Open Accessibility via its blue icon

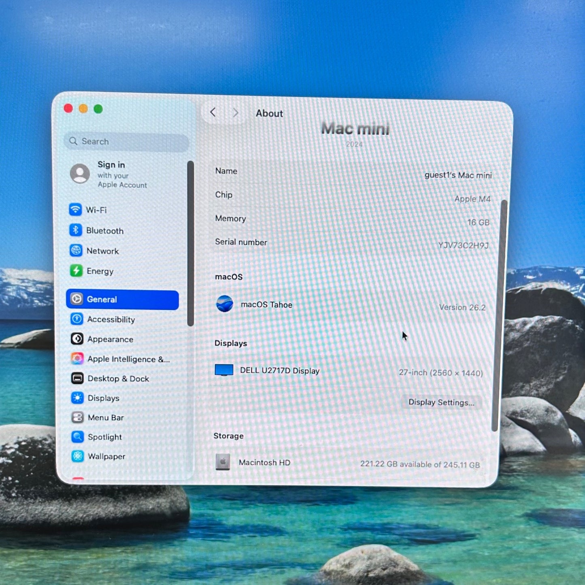[77, 319]
